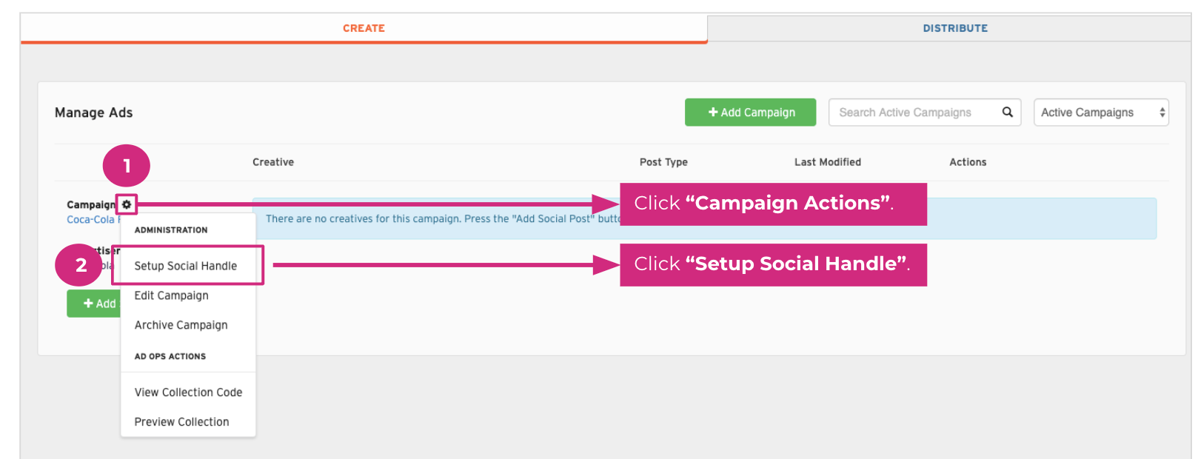Image resolution: width=1198 pixels, height=459 pixels.
Task: Click Preview Collection menu entry
Action: click(181, 422)
